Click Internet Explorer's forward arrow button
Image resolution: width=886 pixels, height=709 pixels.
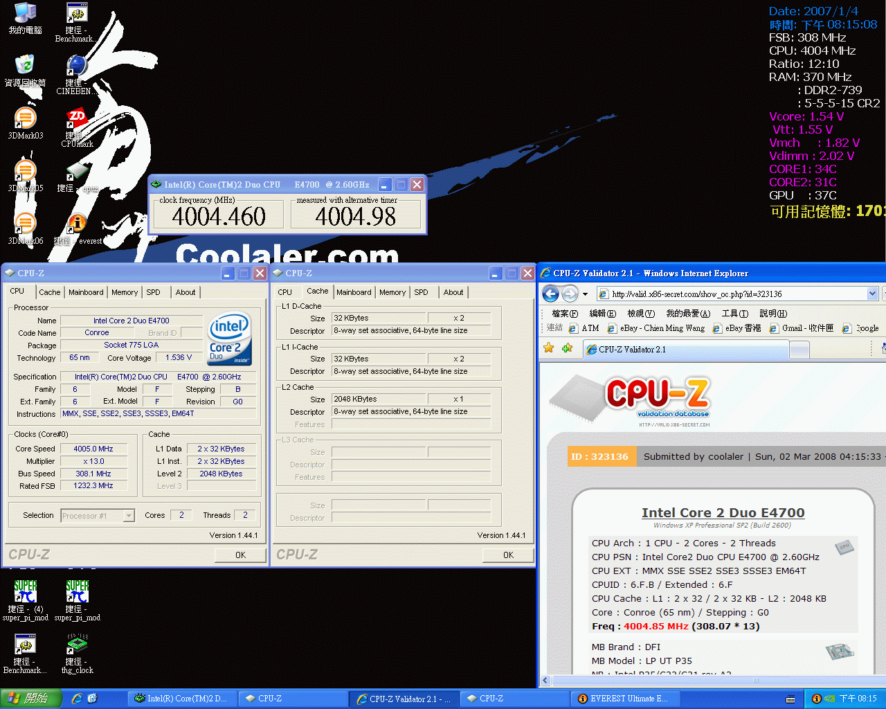click(570, 294)
